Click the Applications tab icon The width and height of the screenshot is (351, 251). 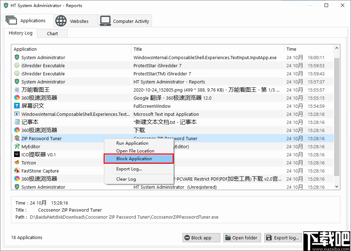click(x=12, y=20)
